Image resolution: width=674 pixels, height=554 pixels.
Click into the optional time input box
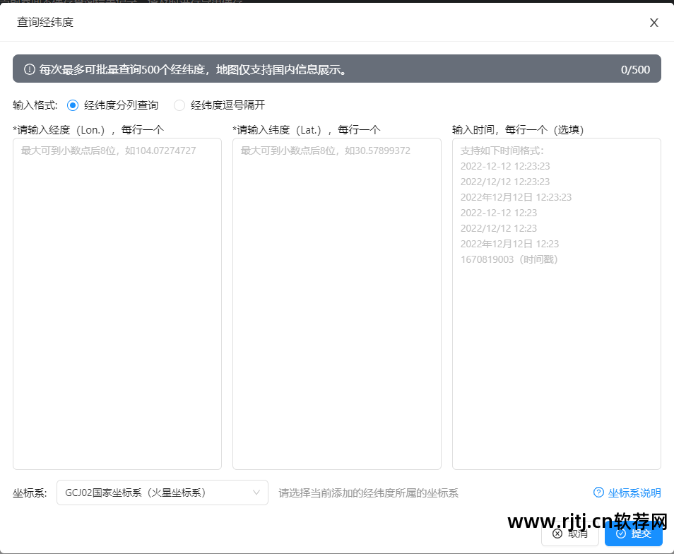click(557, 353)
